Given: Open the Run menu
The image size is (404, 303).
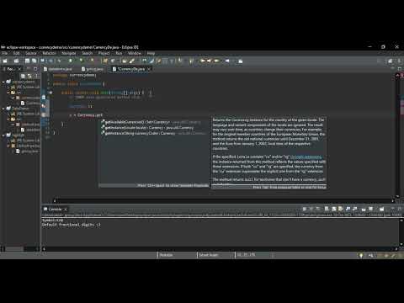Looking at the screenshot, I should click(119, 53).
